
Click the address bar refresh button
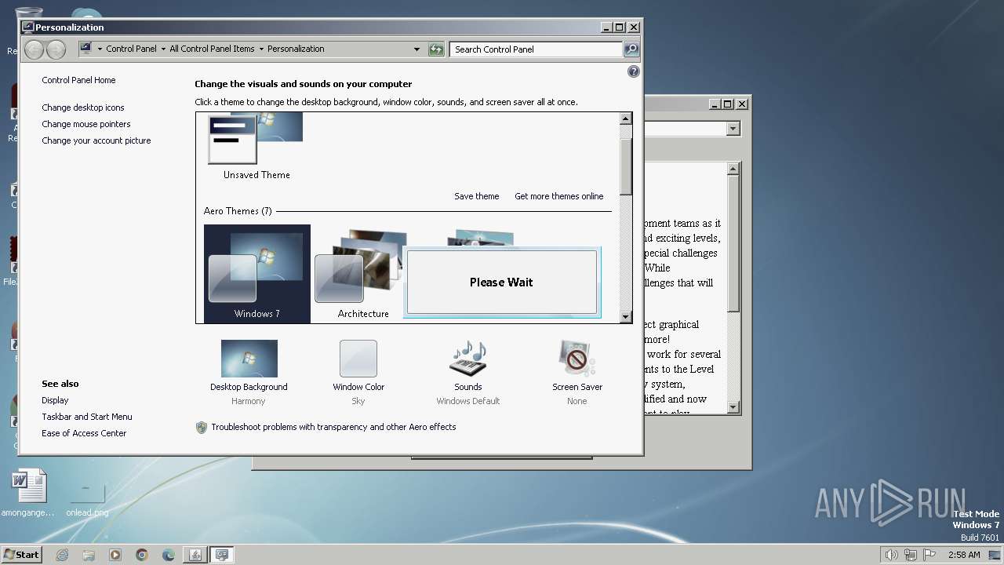[x=436, y=49]
